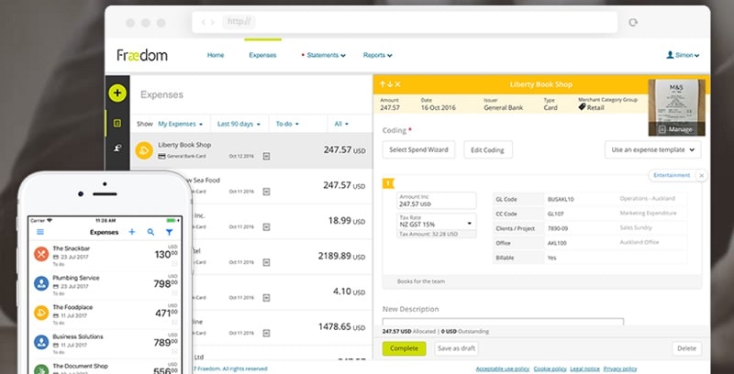The image size is (734, 374).
Task: Click browser back arrow
Action: (x=204, y=22)
